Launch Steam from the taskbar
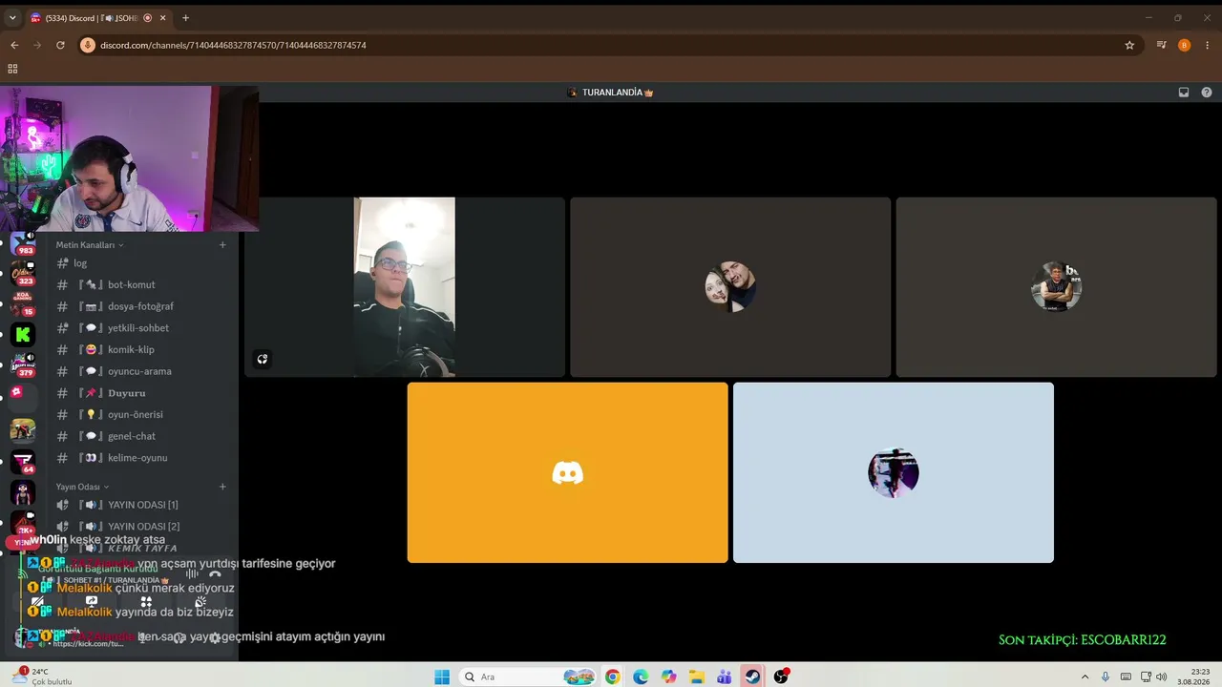 pyautogui.click(x=753, y=677)
